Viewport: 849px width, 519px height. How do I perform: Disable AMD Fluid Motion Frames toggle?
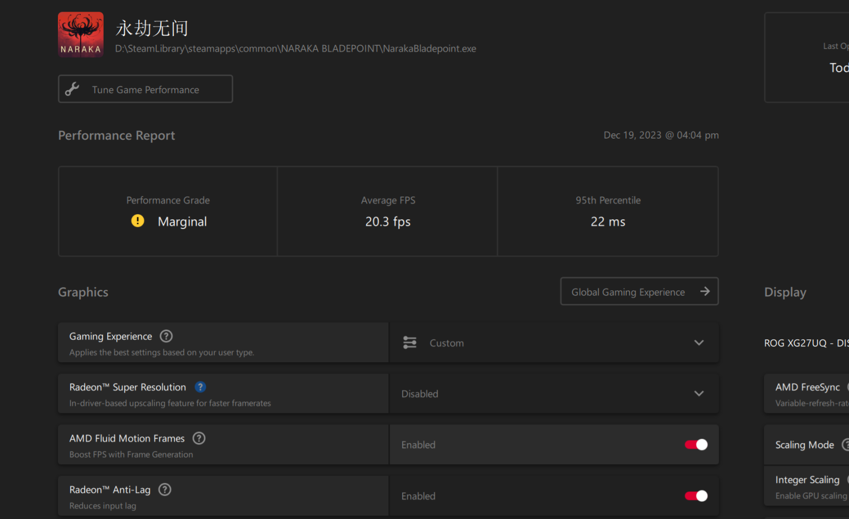pos(696,445)
